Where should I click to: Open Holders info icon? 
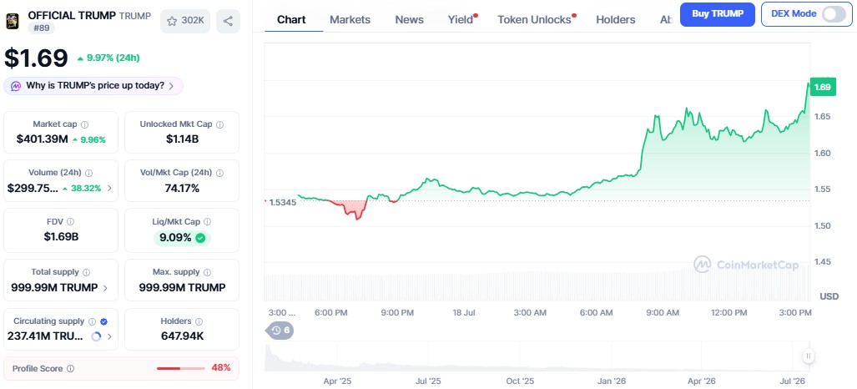point(199,321)
